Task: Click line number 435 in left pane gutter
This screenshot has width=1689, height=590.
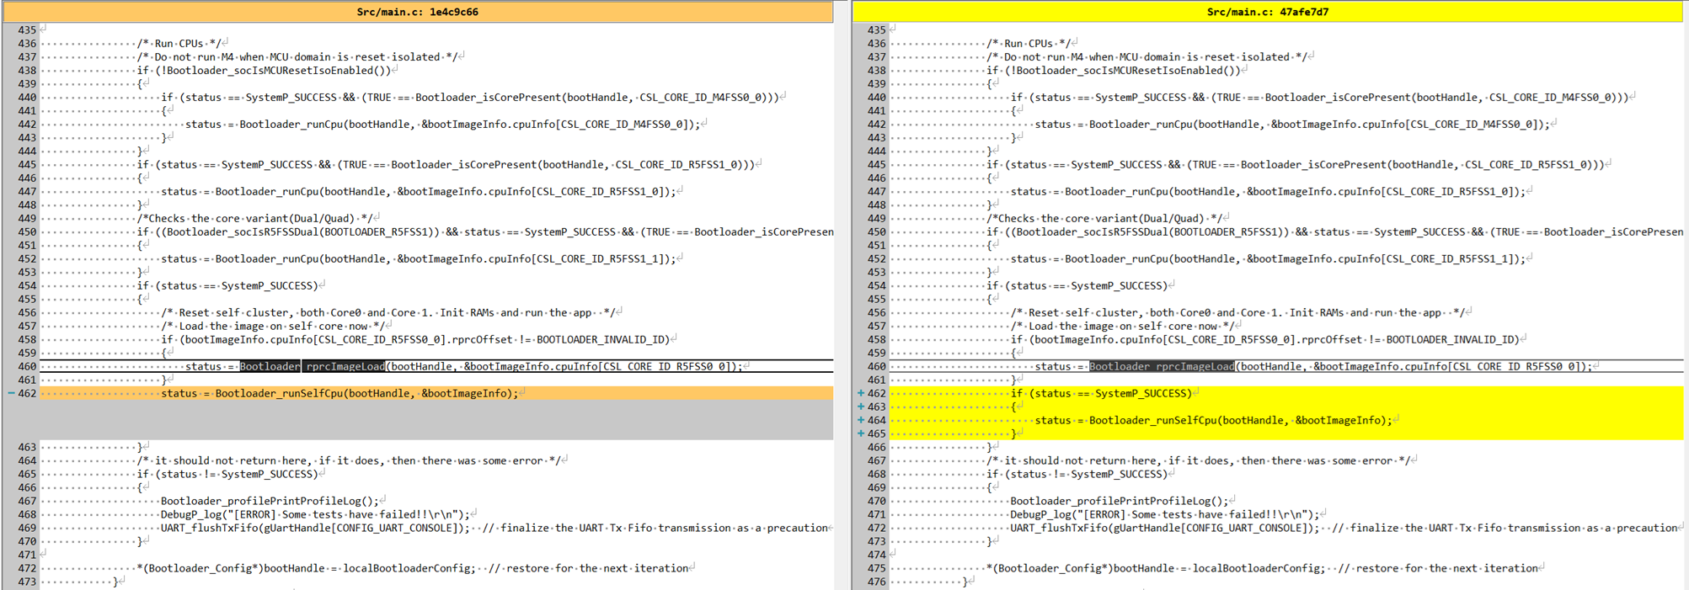Action: click(27, 29)
